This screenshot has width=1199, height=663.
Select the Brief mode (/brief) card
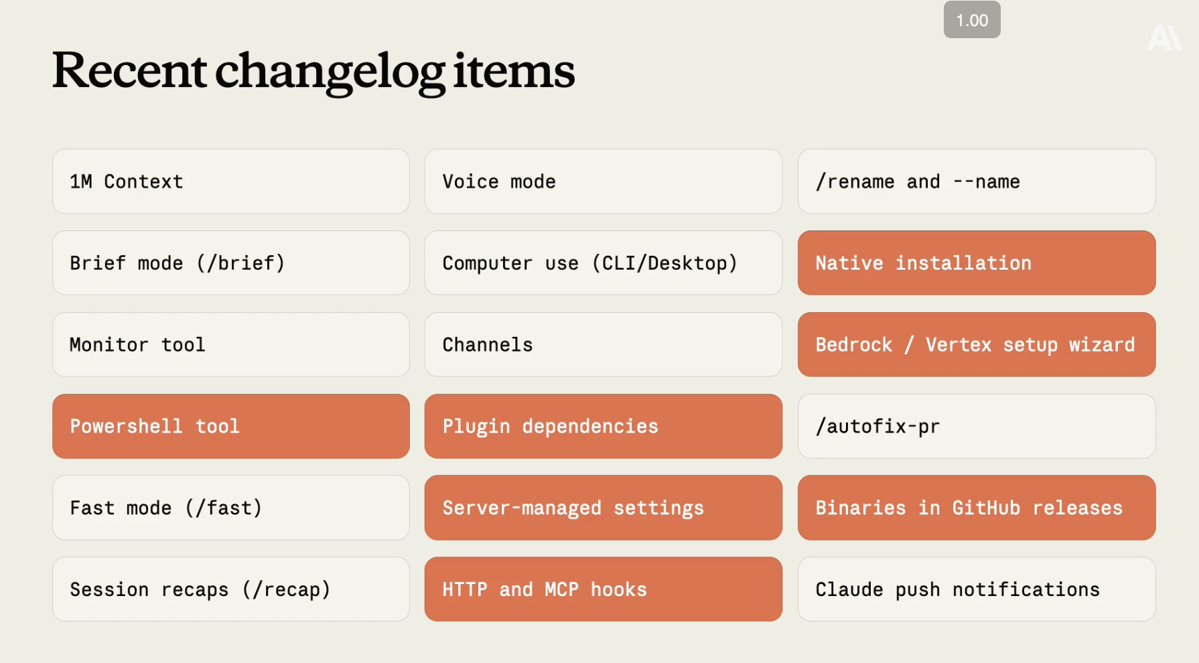[x=231, y=263]
